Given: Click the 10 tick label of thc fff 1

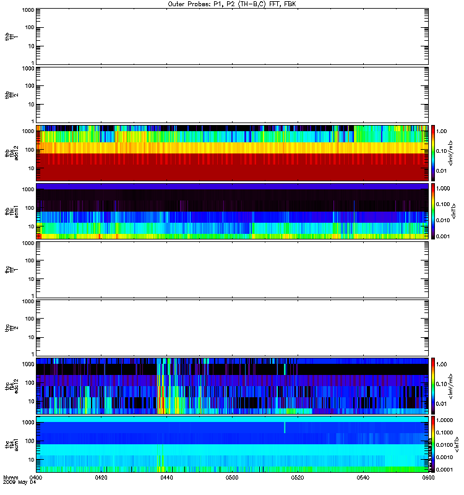Looking at the screenshot, I should pos(32,279).
